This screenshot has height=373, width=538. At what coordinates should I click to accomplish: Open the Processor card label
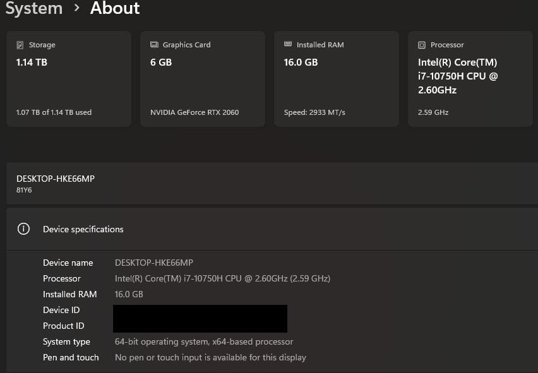pos(447,45)
